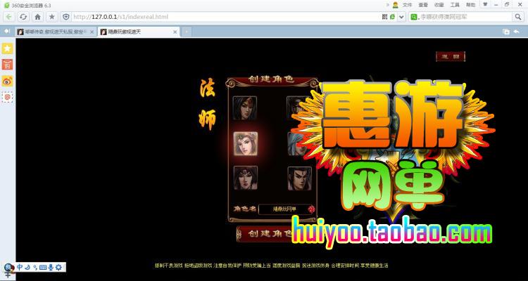This screenshot has height=281, width=528.
Task: Select the bottom-left female character portrait
Action: pos(246,178)
